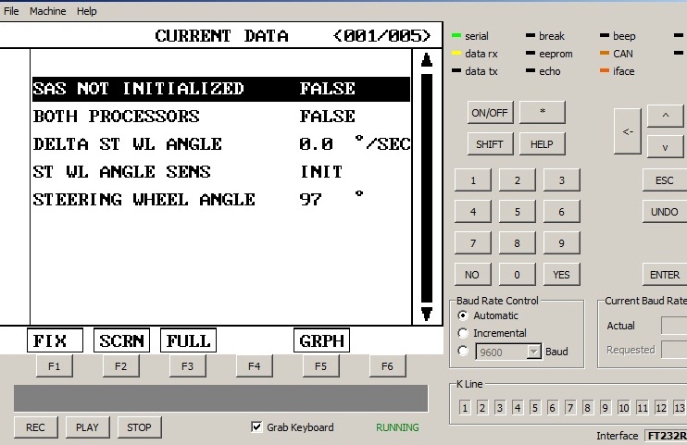Open the Machine menu
Image resolution: width=687 pixels, height=445 pixels.
(47, 11)
